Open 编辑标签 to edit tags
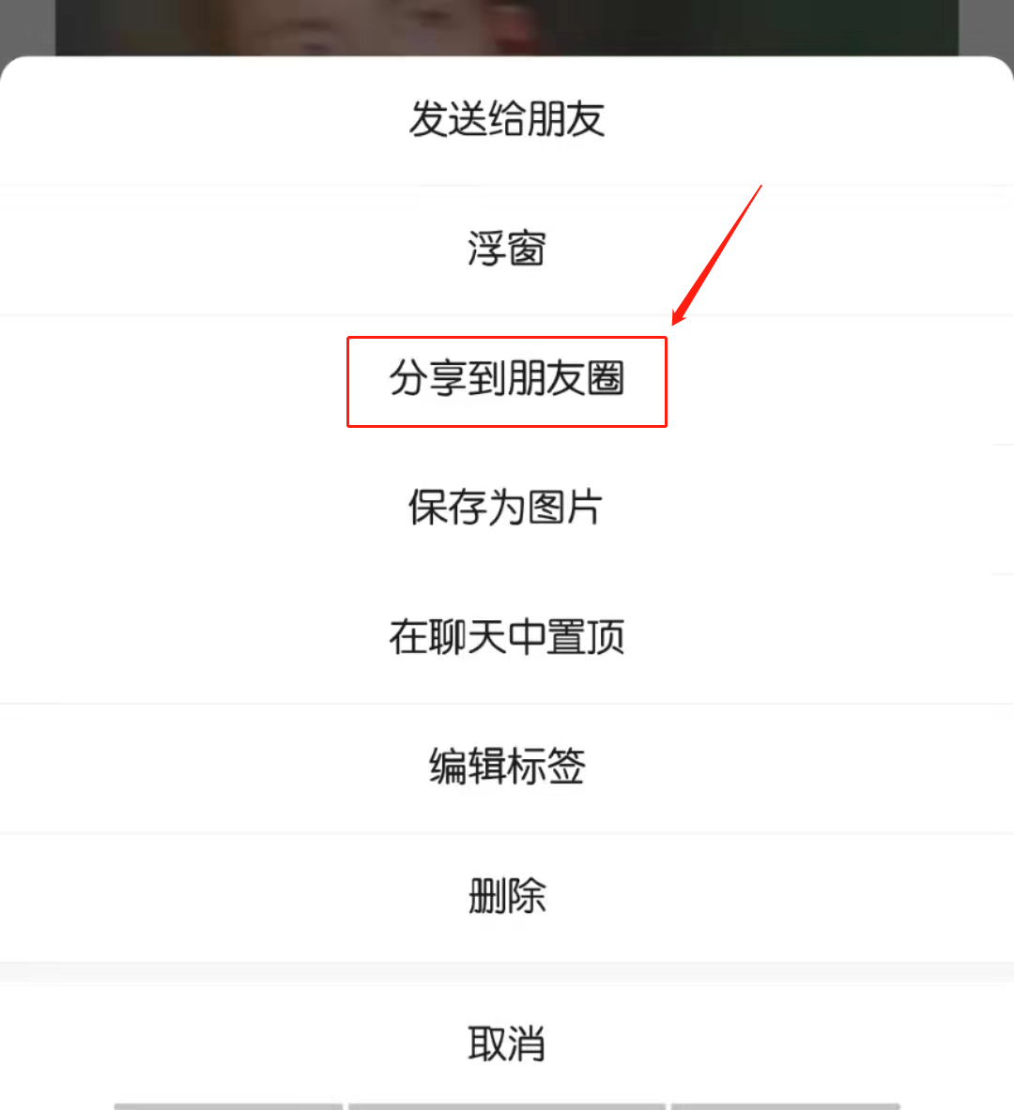This screenshot has height=1110, width=1014. 507,767
